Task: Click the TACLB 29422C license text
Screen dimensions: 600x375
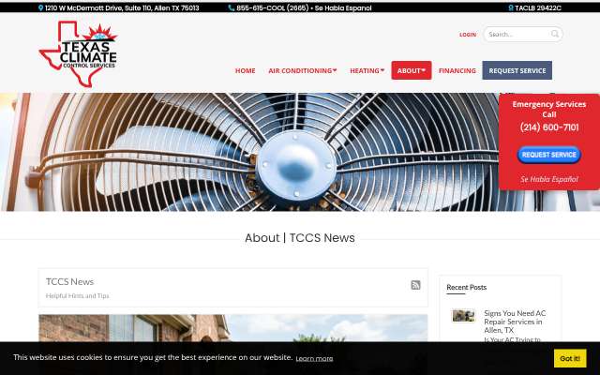Action: (538, 7)
